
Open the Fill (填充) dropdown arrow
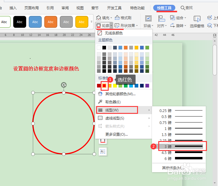(111, 18)
